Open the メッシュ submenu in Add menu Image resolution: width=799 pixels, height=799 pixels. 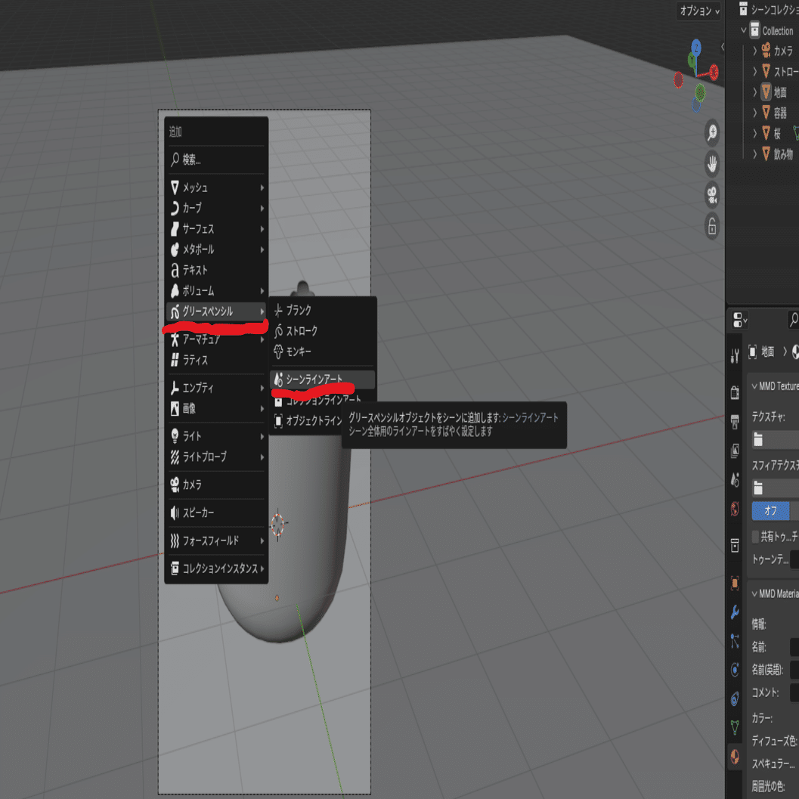pos(216,188)
